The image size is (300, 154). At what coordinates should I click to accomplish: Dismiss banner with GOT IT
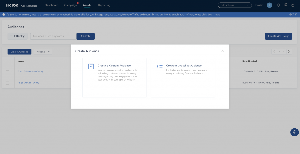point(293,15)
